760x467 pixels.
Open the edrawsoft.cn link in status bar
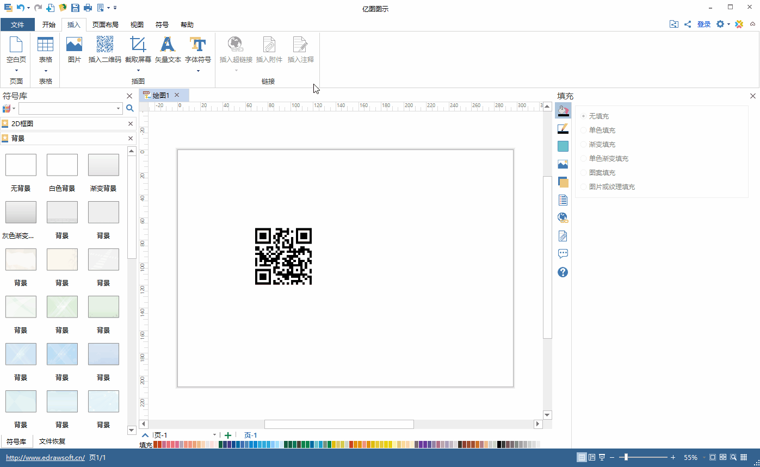[45, 458]
